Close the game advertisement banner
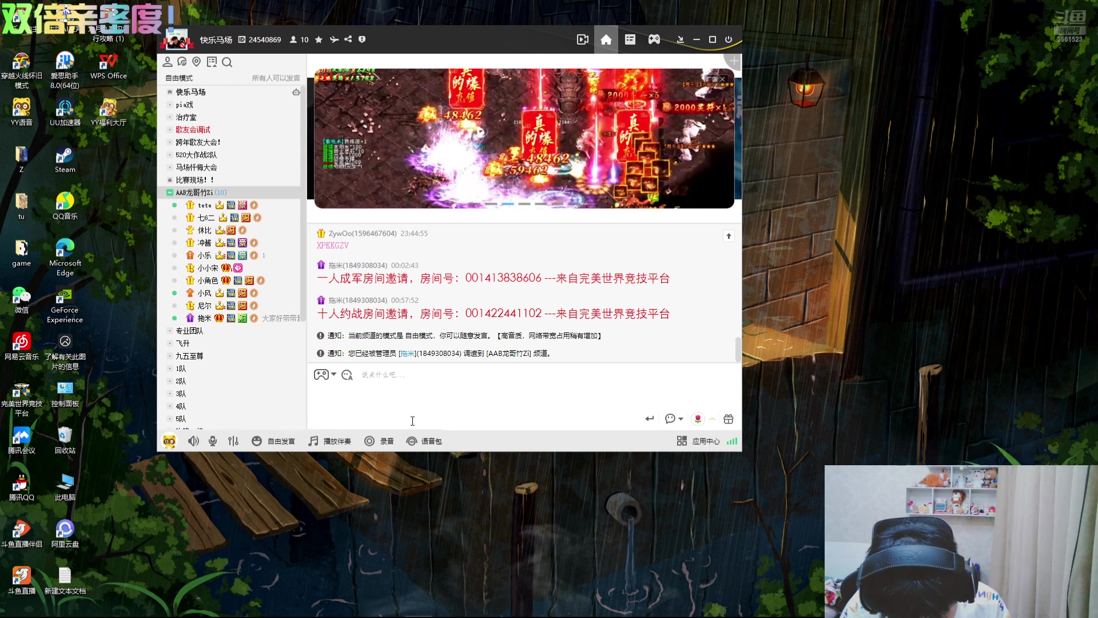 tap(722, 79)
